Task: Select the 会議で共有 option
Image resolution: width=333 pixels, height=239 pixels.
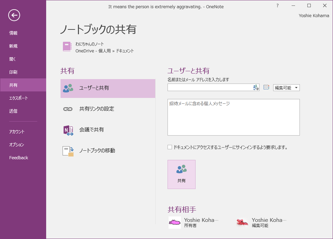Action: point(108,130)
